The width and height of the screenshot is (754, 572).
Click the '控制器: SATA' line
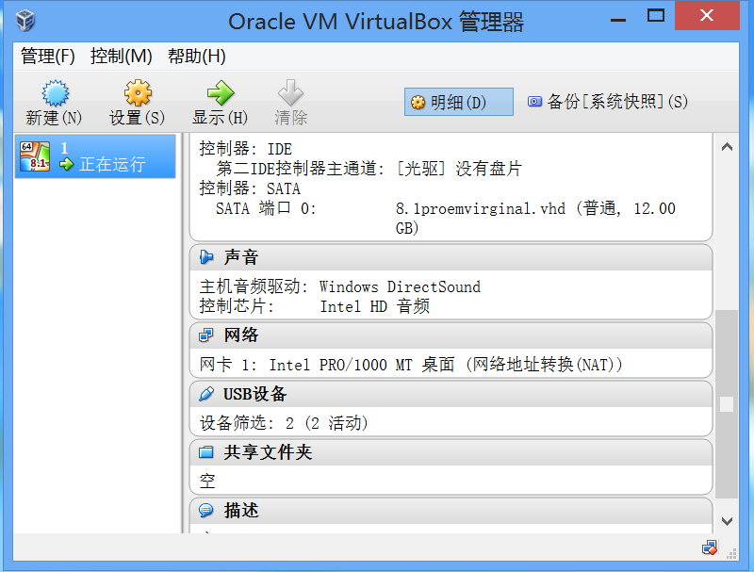click(x=250, y=188)
